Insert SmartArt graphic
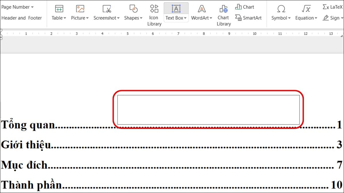 click(248, 18)
